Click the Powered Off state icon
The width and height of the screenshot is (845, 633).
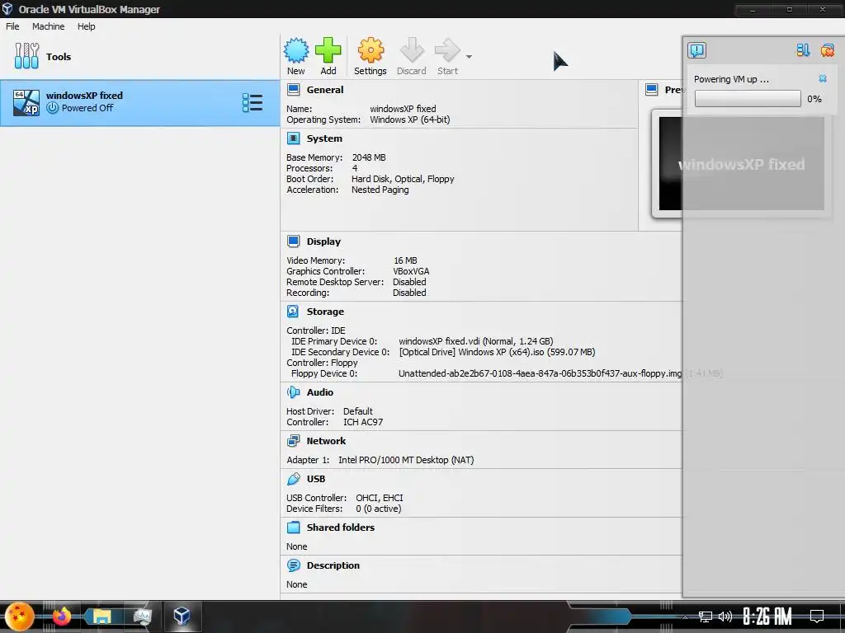[x=52, y=108]
